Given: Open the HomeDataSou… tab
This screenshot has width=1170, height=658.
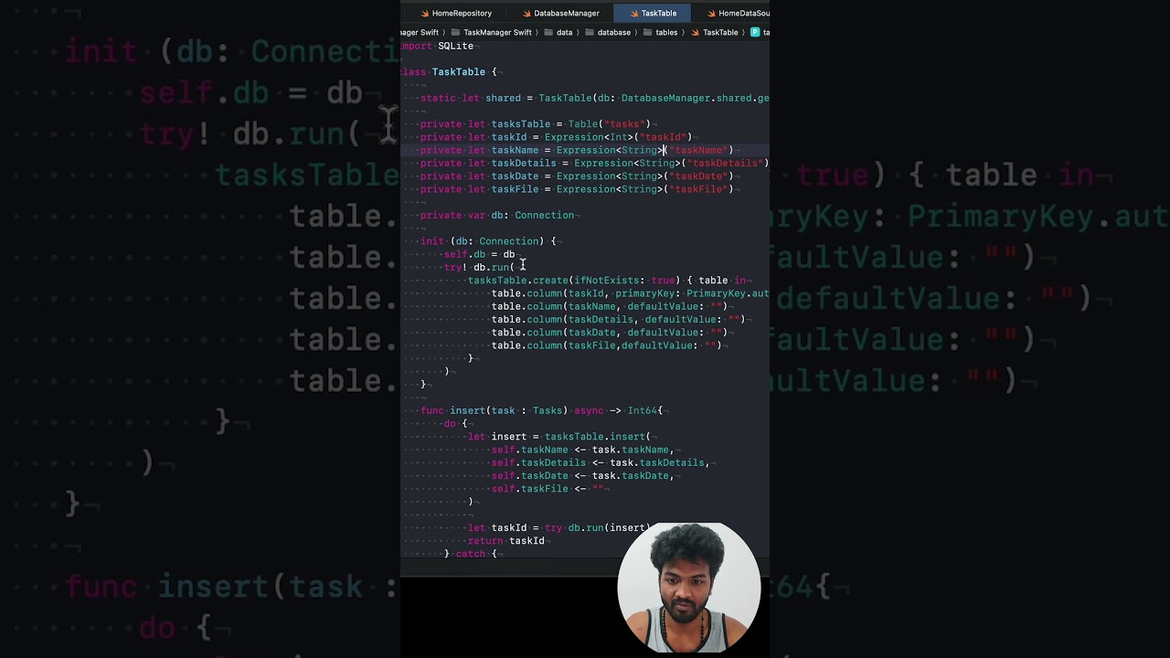Looking at the screenshot, I should point(738,13).
